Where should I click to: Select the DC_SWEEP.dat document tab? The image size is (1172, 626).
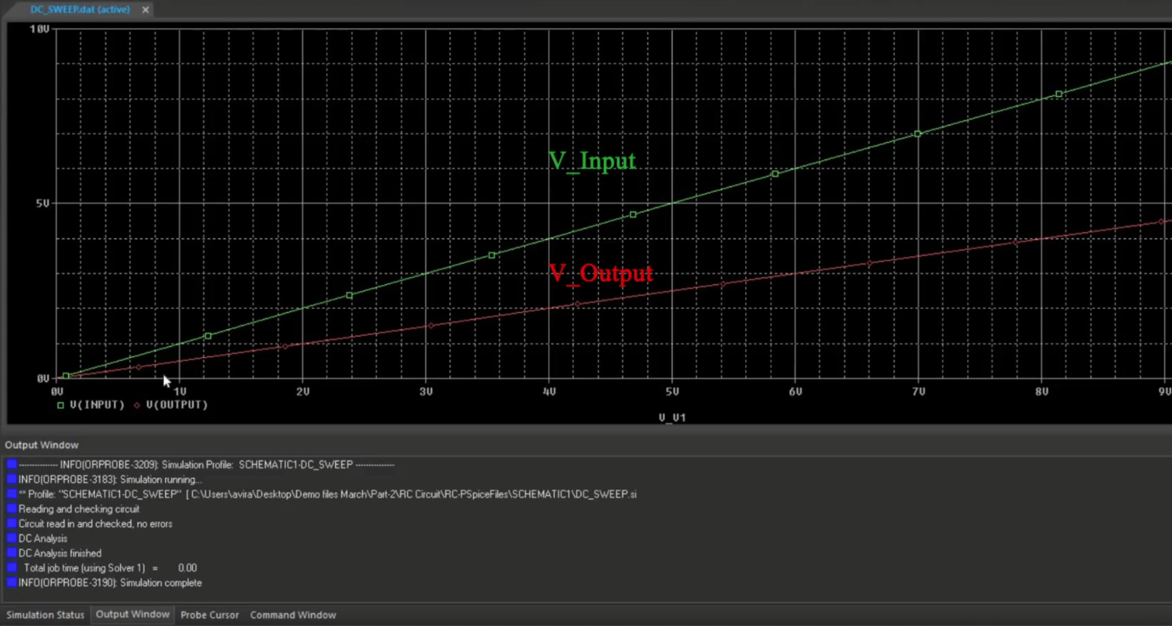[79, 9]
